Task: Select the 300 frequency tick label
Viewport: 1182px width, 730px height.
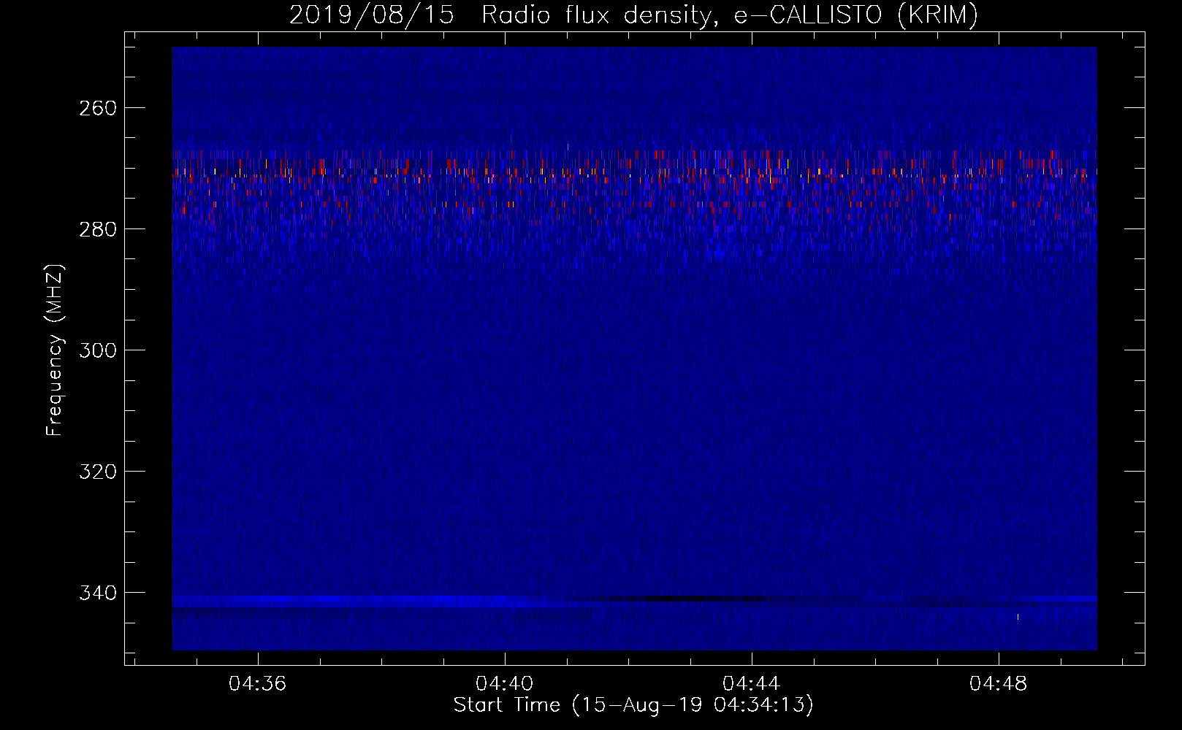Action: tap(98, 350)
